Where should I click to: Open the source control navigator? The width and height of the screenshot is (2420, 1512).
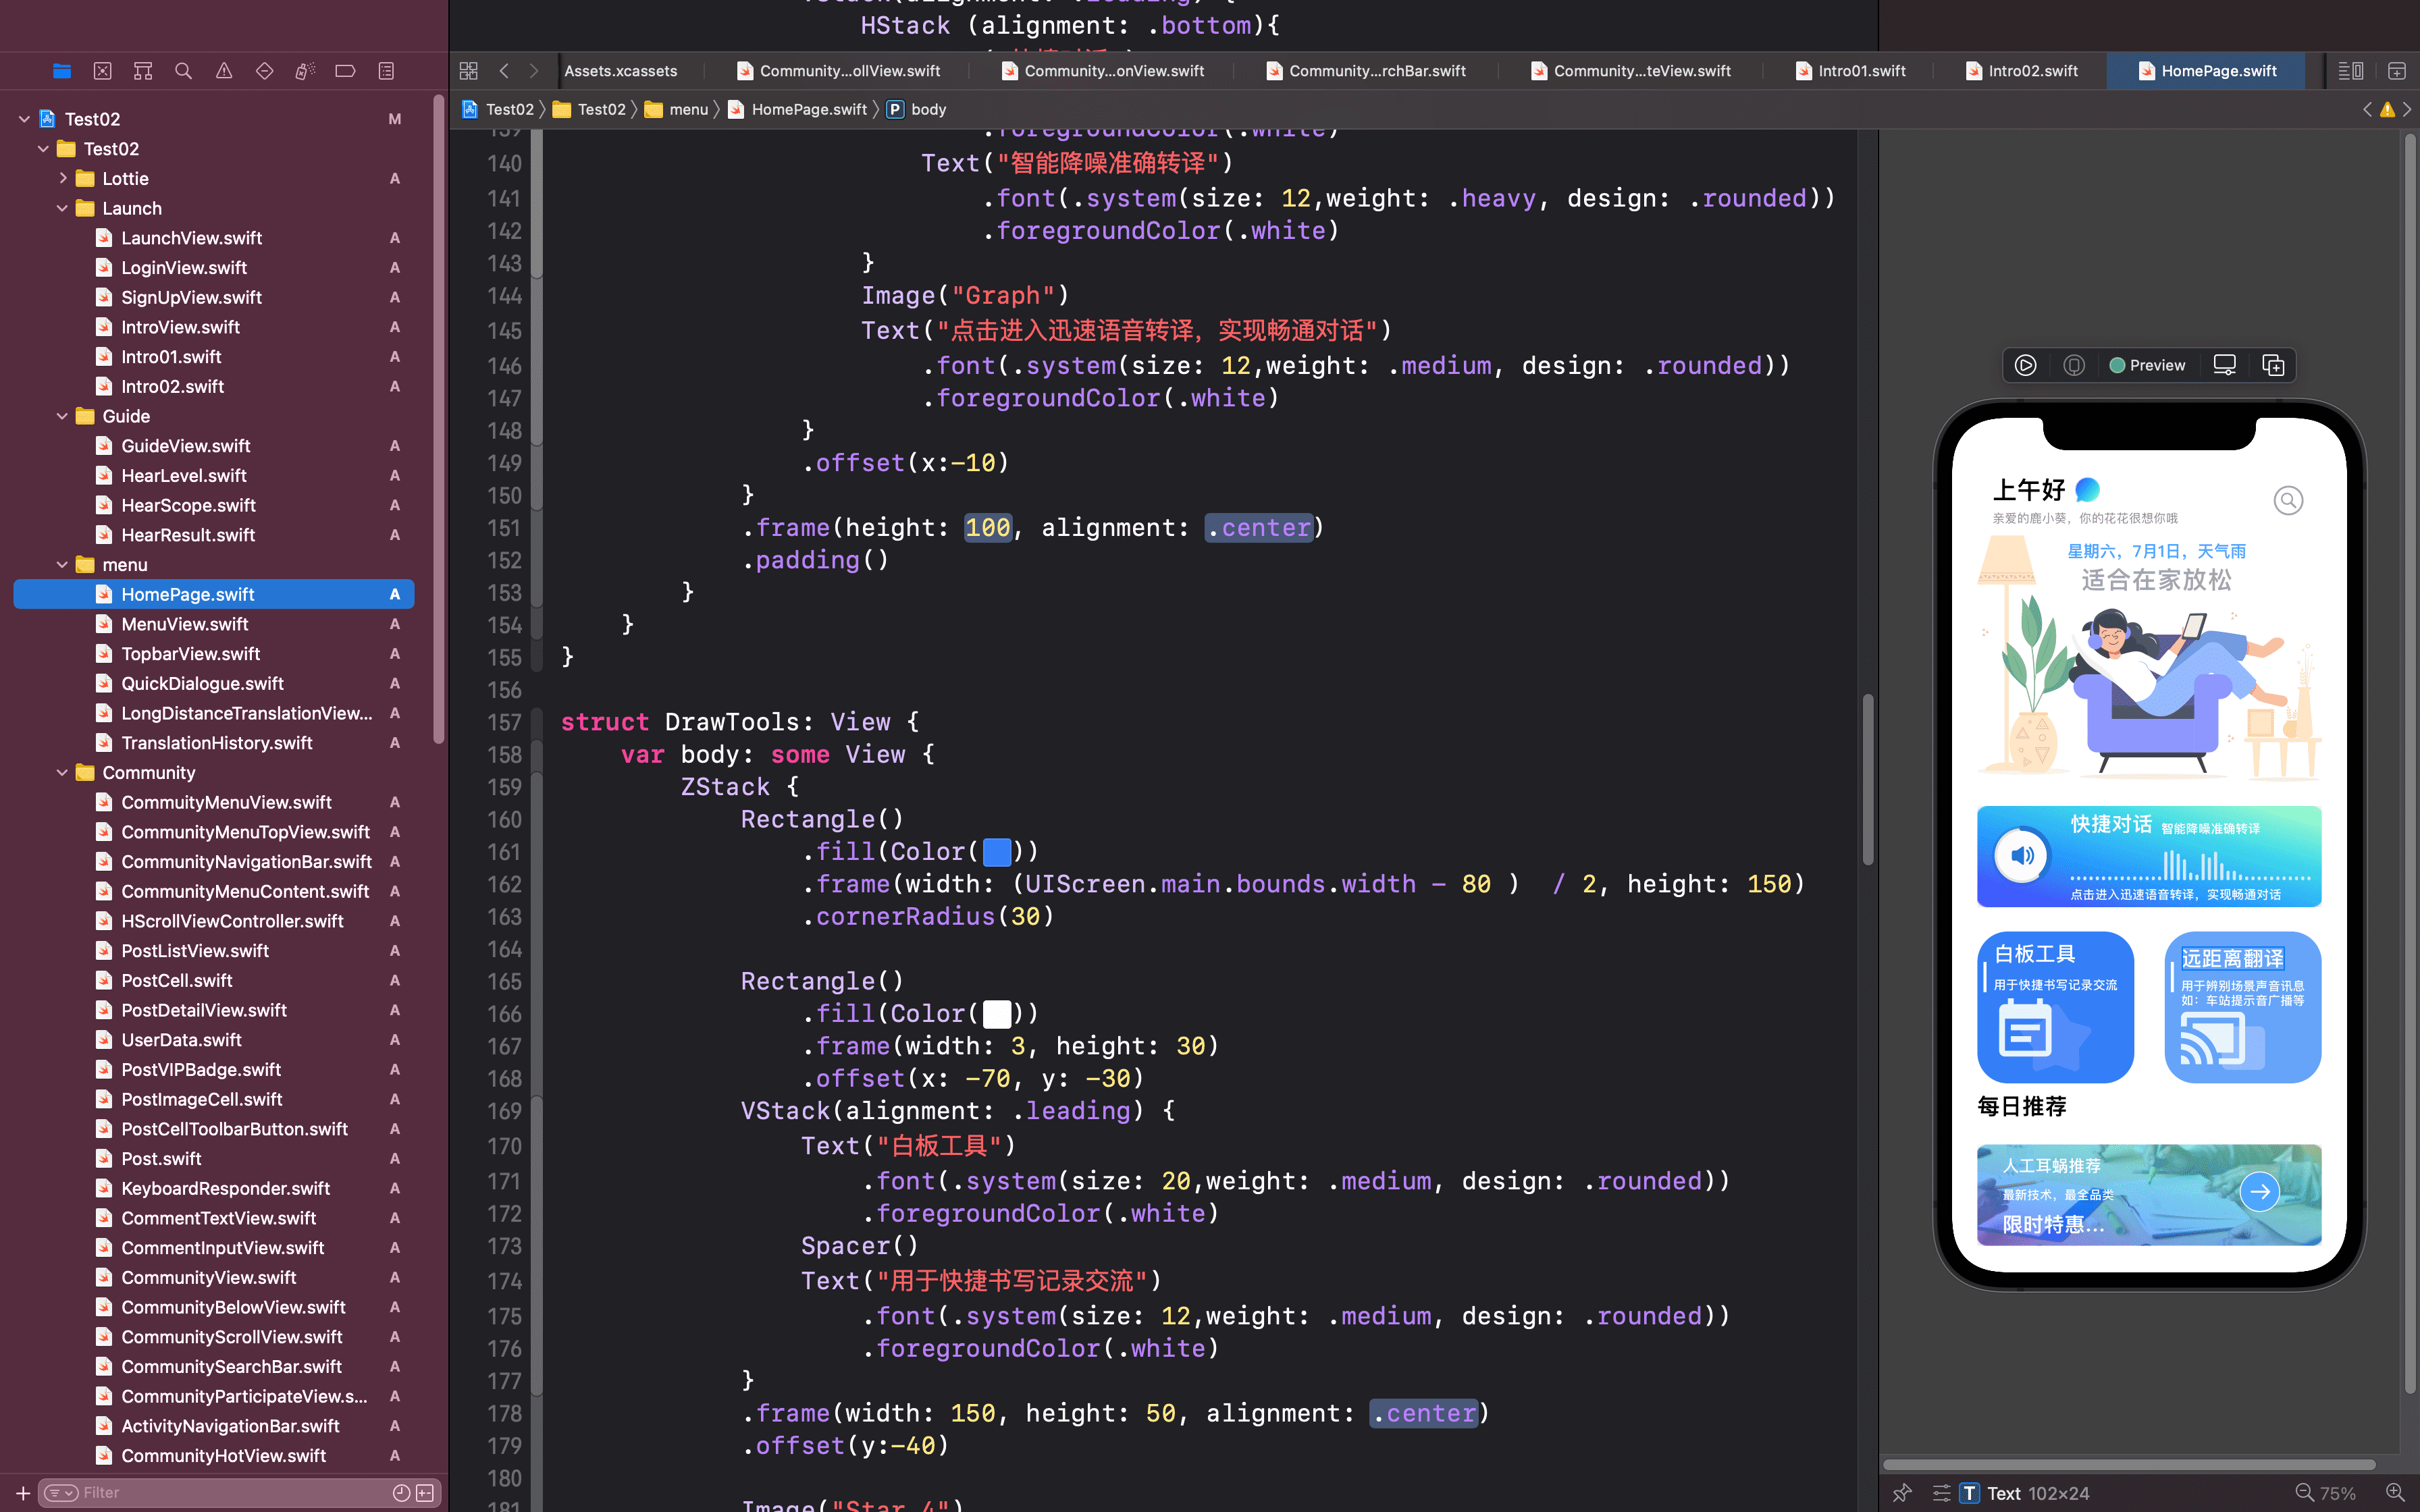[102, 71]
